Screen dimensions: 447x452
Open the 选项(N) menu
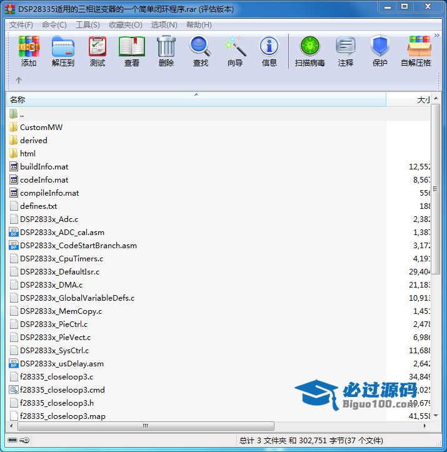pyautogui.click(x=164, y=25)
